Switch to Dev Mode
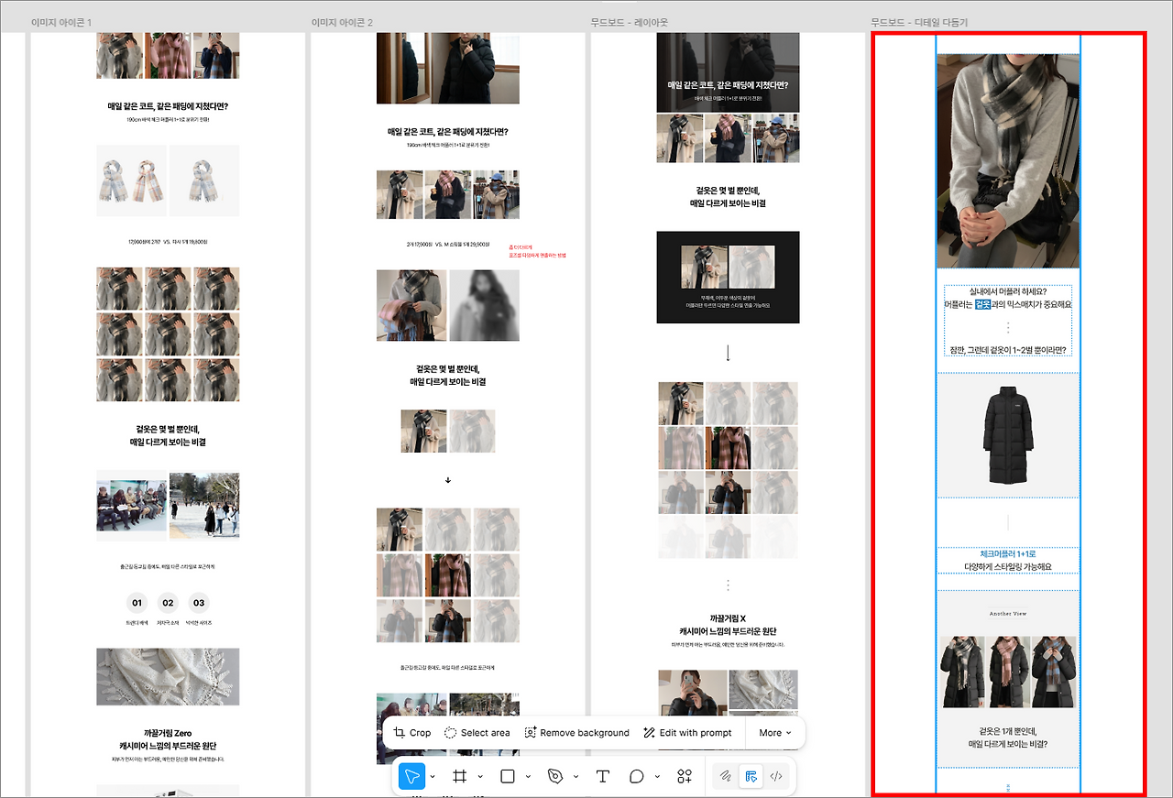 coord(776,776)
